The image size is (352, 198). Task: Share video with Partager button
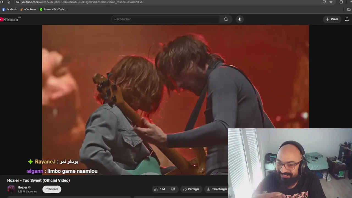tap(191, 189)
